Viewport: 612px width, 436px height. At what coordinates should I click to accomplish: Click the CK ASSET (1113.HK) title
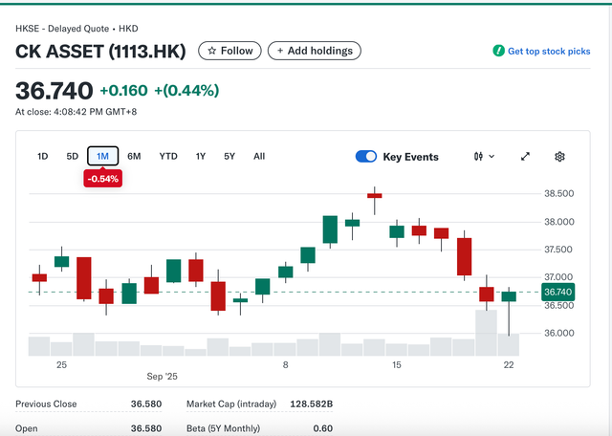[100, 52]
